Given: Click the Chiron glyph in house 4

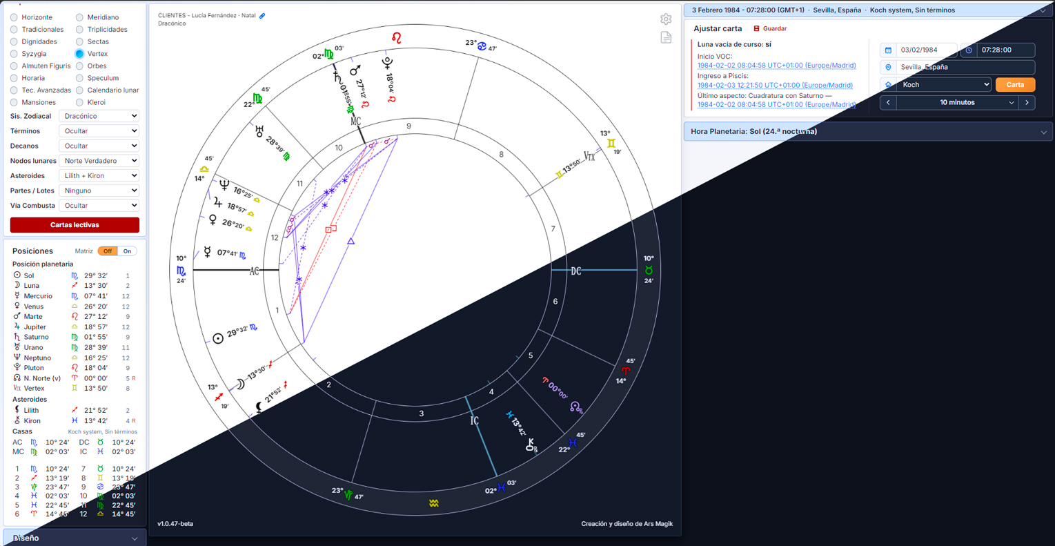Looking at the screenshot, I should tap(531, 445).
